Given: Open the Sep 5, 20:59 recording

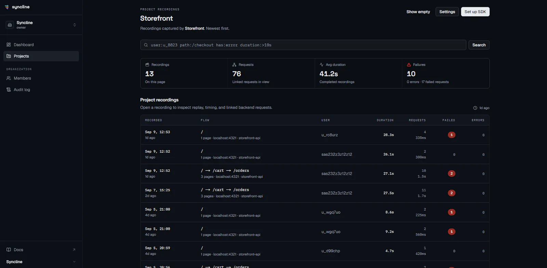Looking at the screenshot, I should tap(315, 251).
